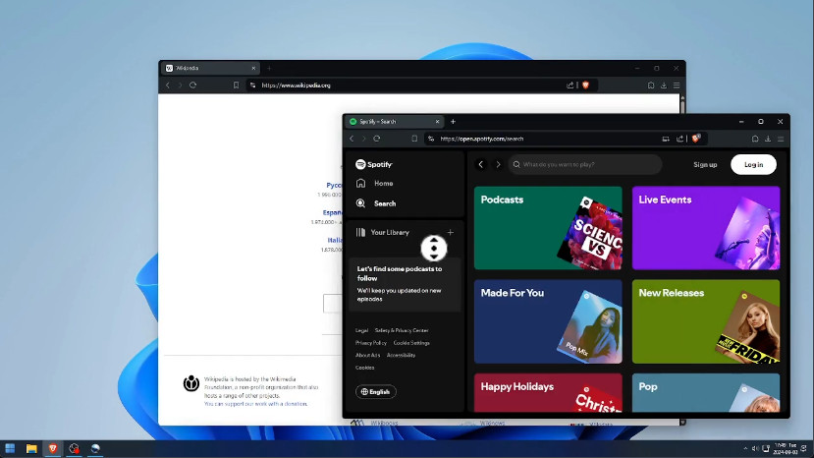Click the Wikimedia Foundation logo on Wikipedia
This screenshot has width=814, height=458.
tap(191, 383)
